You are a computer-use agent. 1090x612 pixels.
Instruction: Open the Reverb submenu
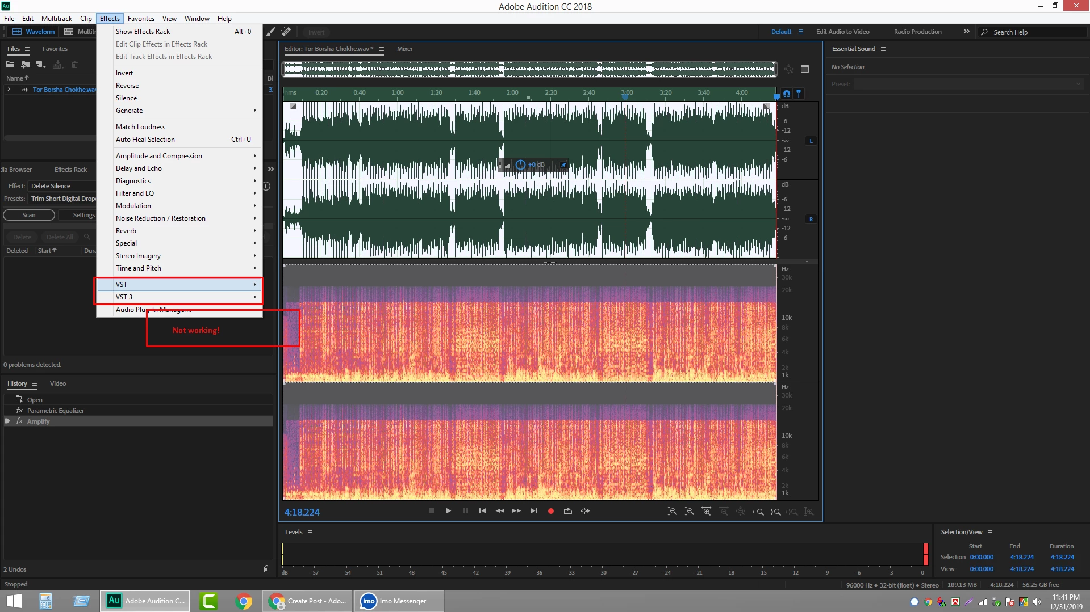[x=179, y=231]
